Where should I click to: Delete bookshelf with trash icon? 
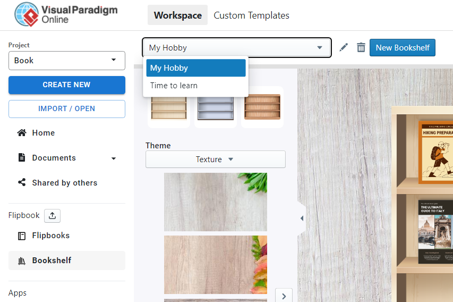click(361, 47)
